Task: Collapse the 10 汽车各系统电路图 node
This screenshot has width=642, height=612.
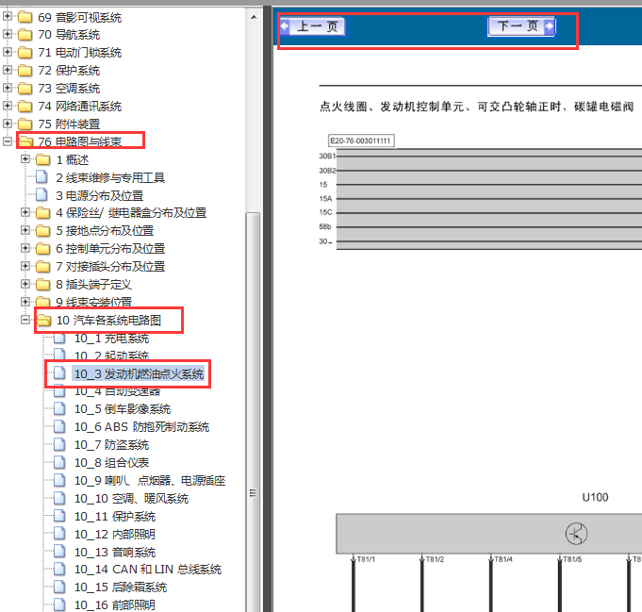Action: tap(25, 320)
